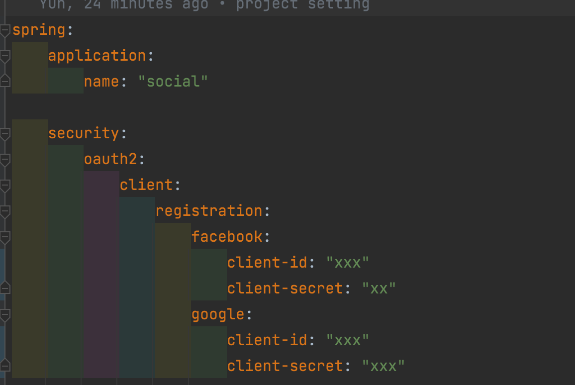Fold the oauth2 section in gutter
This screenshot has width=575, height=385.
pos(5,160)
